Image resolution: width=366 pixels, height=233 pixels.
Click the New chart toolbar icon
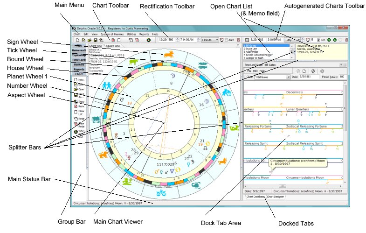click(78, 40)
